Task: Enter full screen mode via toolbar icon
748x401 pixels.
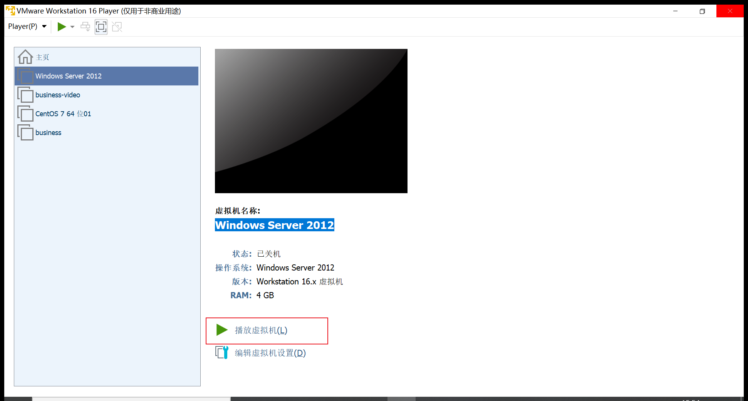Action: [x=101, y=27]
